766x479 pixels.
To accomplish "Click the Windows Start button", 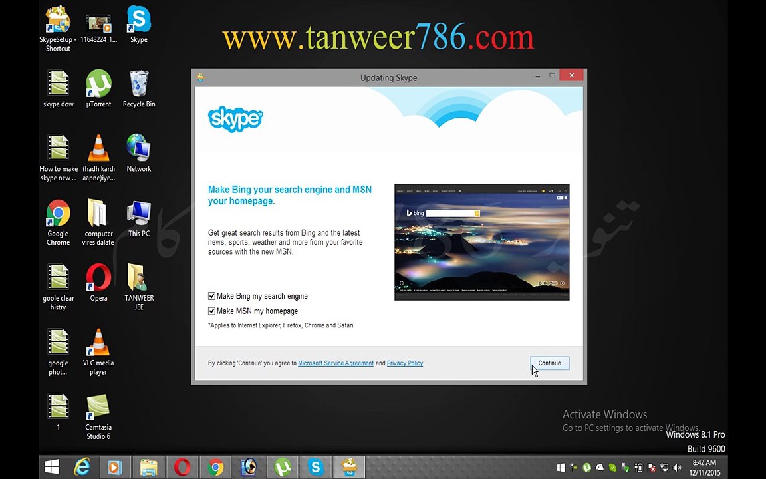I will 52,467.
